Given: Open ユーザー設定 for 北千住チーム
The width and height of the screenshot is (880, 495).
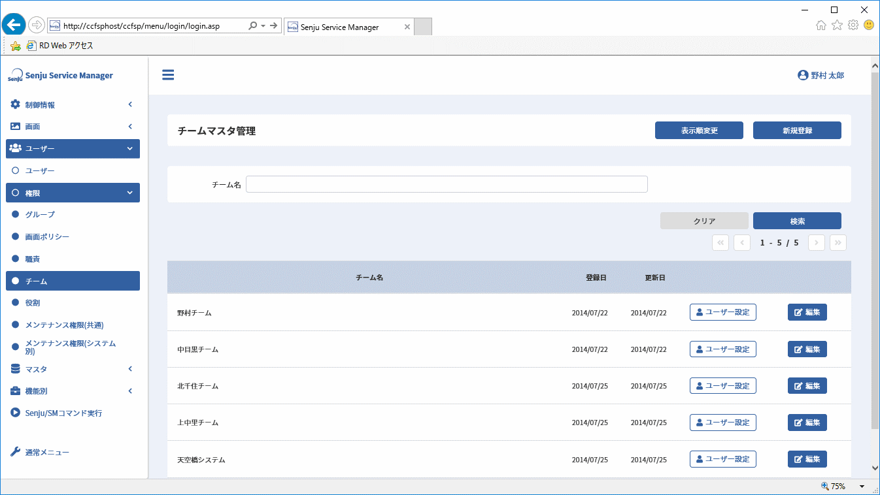Looking at the screenshot, I should coord(723,386).
